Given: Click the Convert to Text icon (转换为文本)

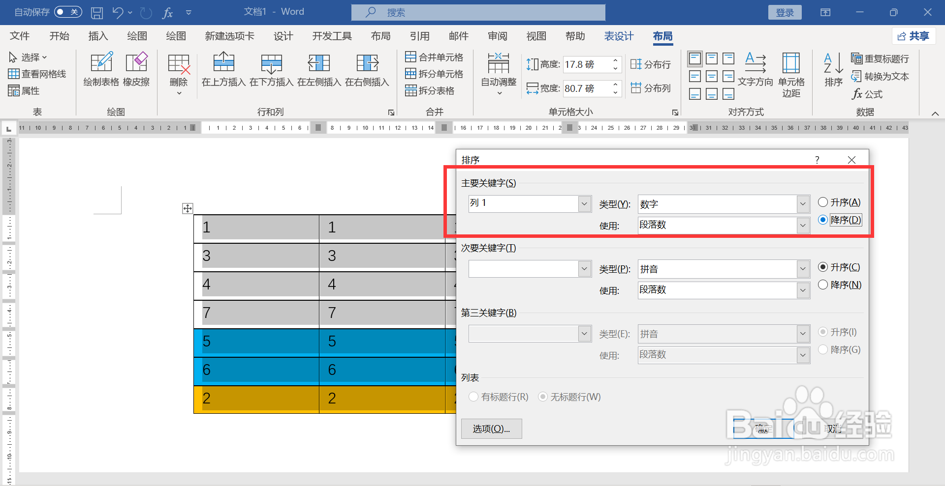Looking at the screenshot, I should (880, 76).
